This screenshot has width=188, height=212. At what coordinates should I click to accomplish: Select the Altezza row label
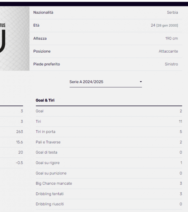click(x=40, y=38)
